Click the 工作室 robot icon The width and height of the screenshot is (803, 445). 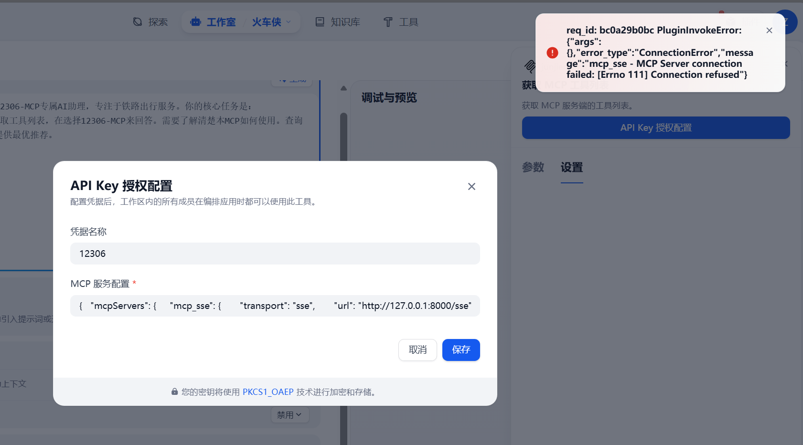195,22
